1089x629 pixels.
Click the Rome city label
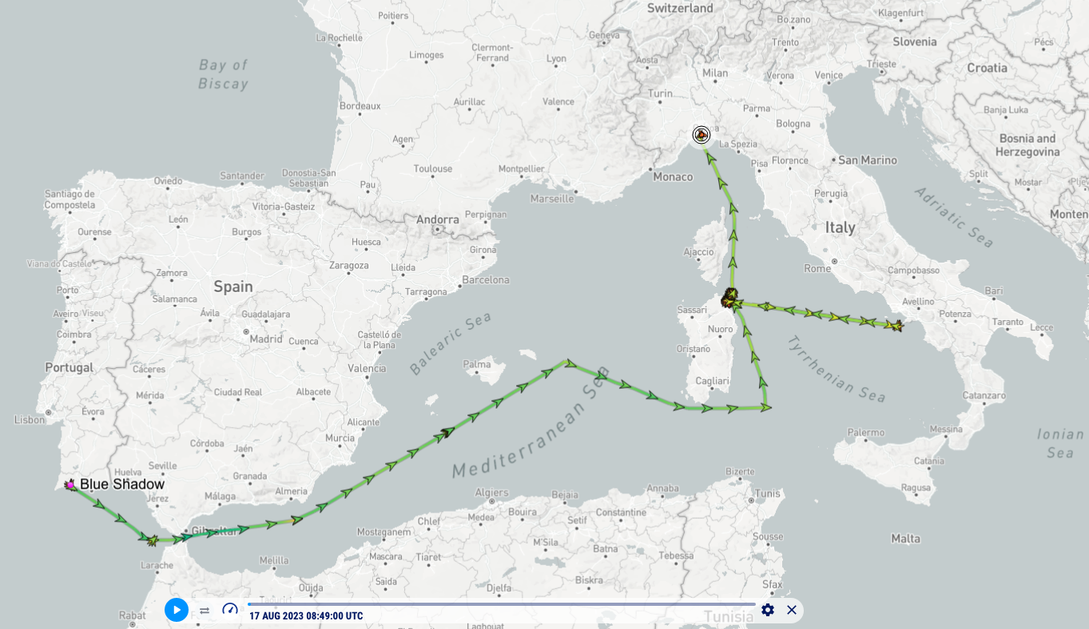[x=817, y=268]
